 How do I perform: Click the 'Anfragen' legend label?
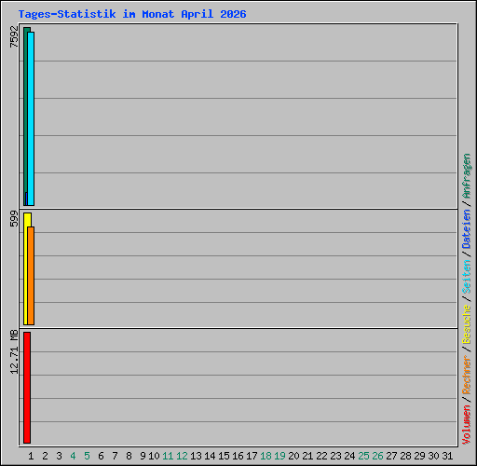pyautogui.click(x=467, y=176)
